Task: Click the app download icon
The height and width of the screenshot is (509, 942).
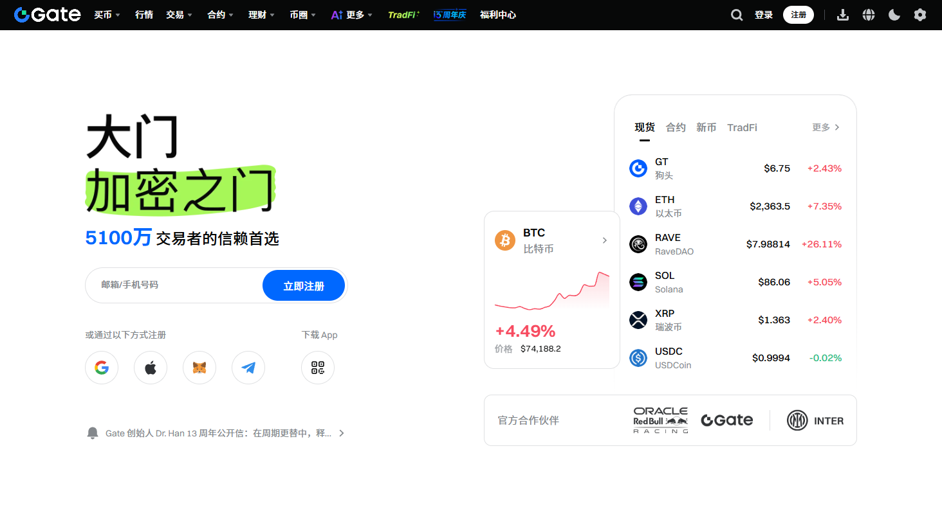Action: click(x=843, y=14)
